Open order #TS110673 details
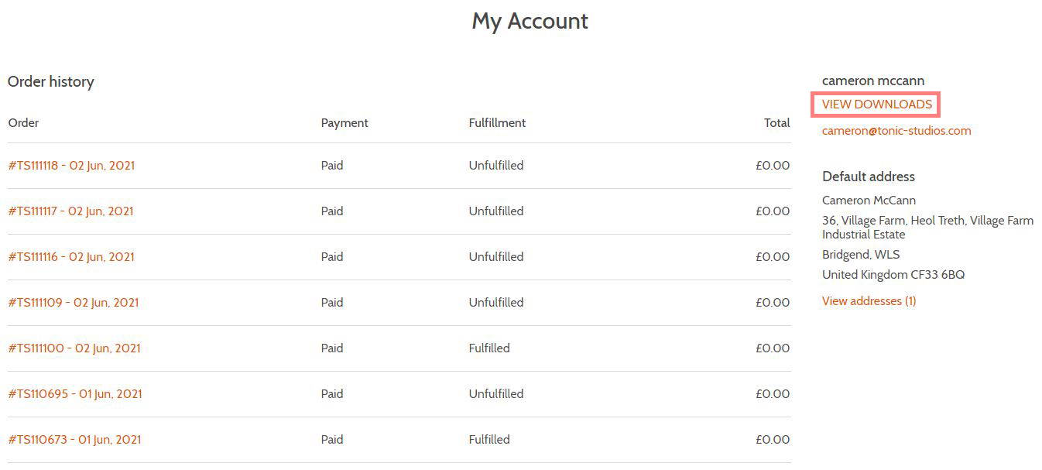Image resolution: width=1042 pixels, height=470 pixels. pos(74,439)
